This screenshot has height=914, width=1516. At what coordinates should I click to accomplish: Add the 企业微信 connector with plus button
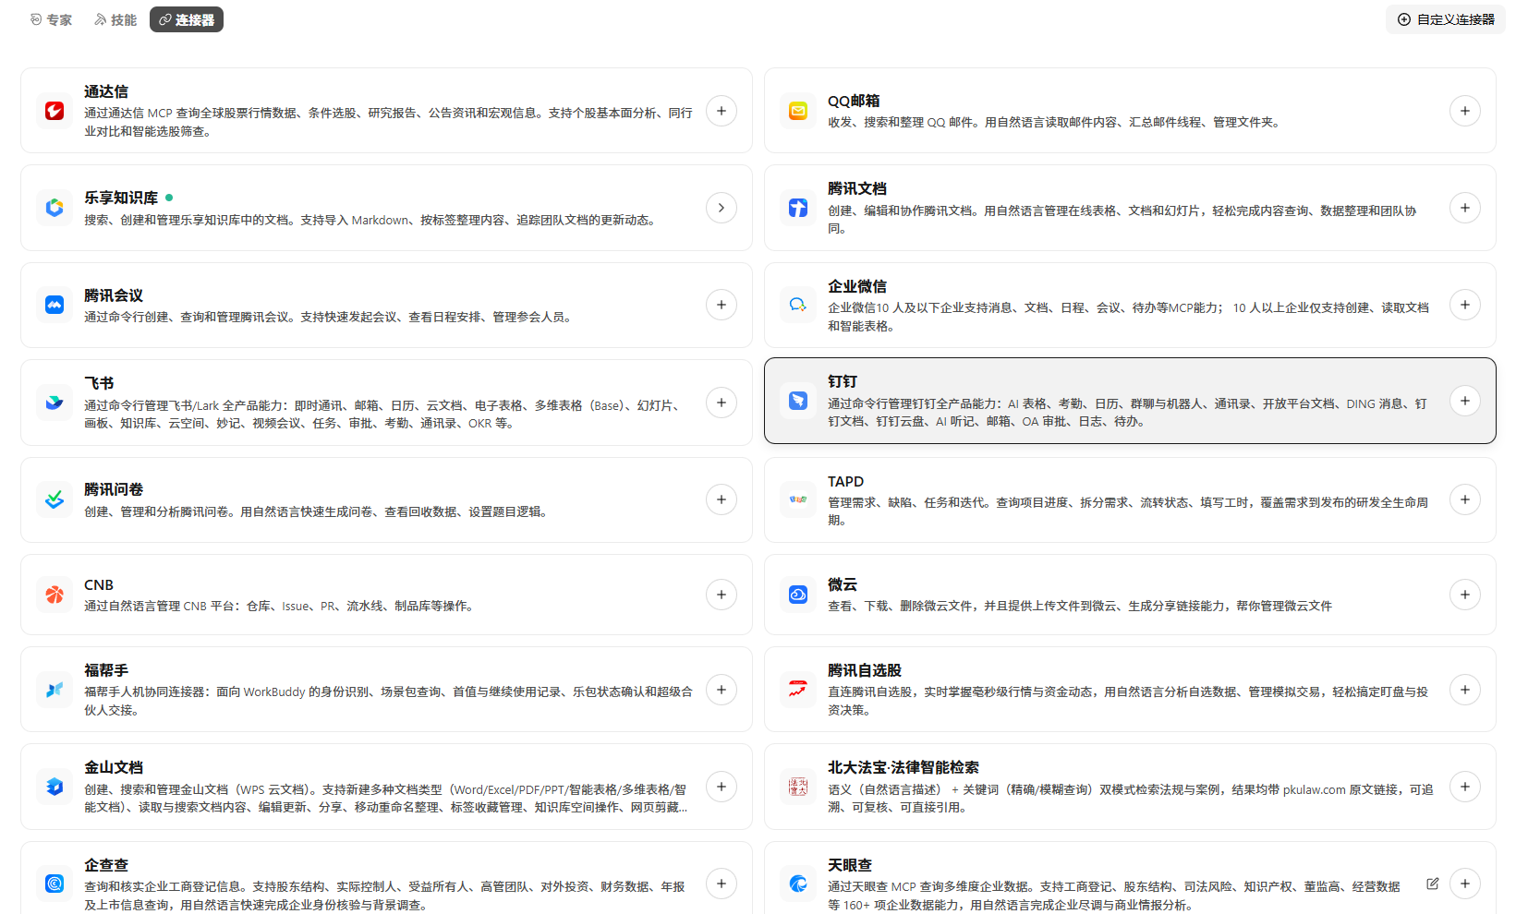1465,305
